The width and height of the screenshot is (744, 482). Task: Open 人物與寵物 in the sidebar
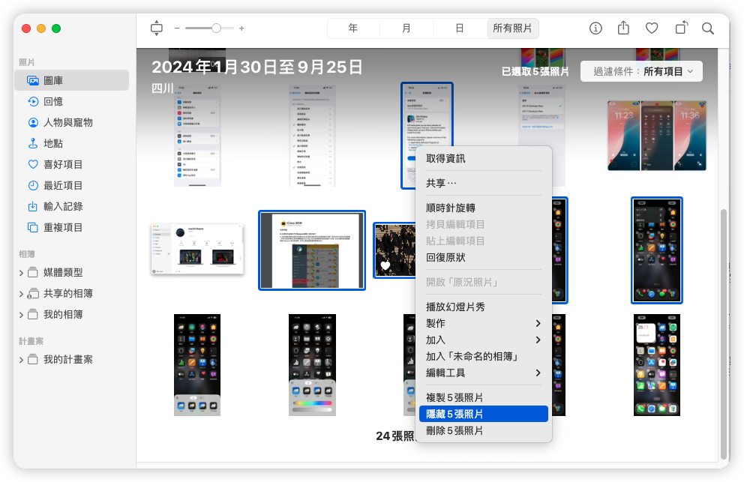click(x=72, y=122)
